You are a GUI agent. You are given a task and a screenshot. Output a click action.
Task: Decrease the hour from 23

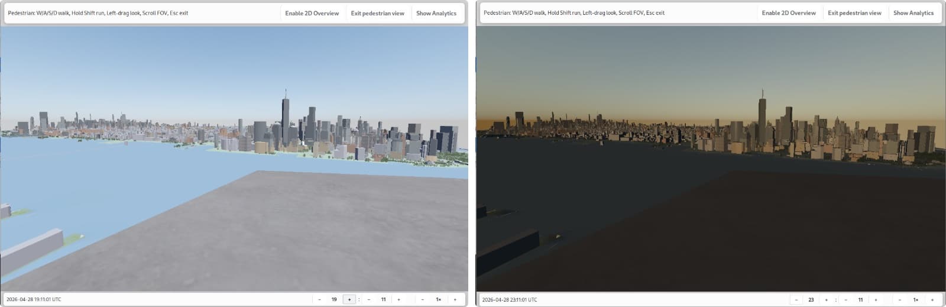click(x=796, y=299)
